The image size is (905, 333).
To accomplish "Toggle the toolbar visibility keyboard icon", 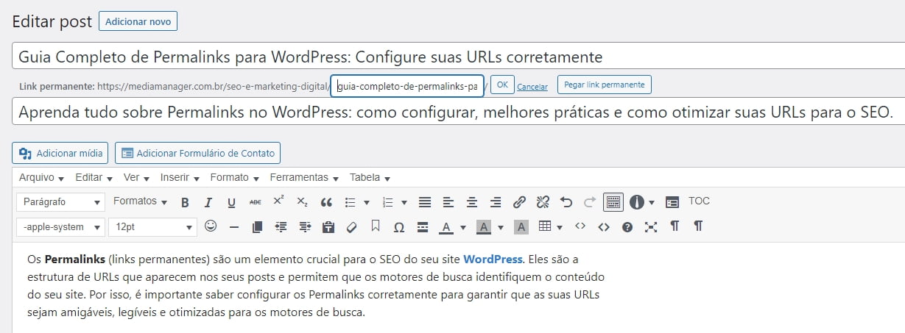I will (x=613, y=202).
